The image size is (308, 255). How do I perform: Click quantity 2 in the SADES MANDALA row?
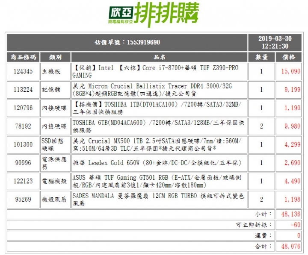tap(261, 199)
